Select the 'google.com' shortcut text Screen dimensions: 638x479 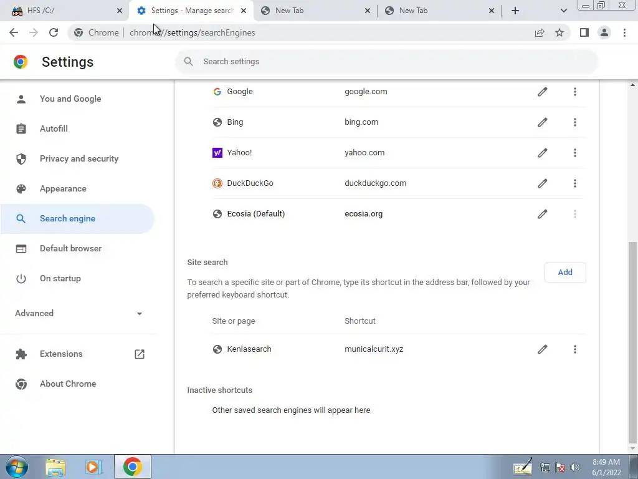pos(366,92)
